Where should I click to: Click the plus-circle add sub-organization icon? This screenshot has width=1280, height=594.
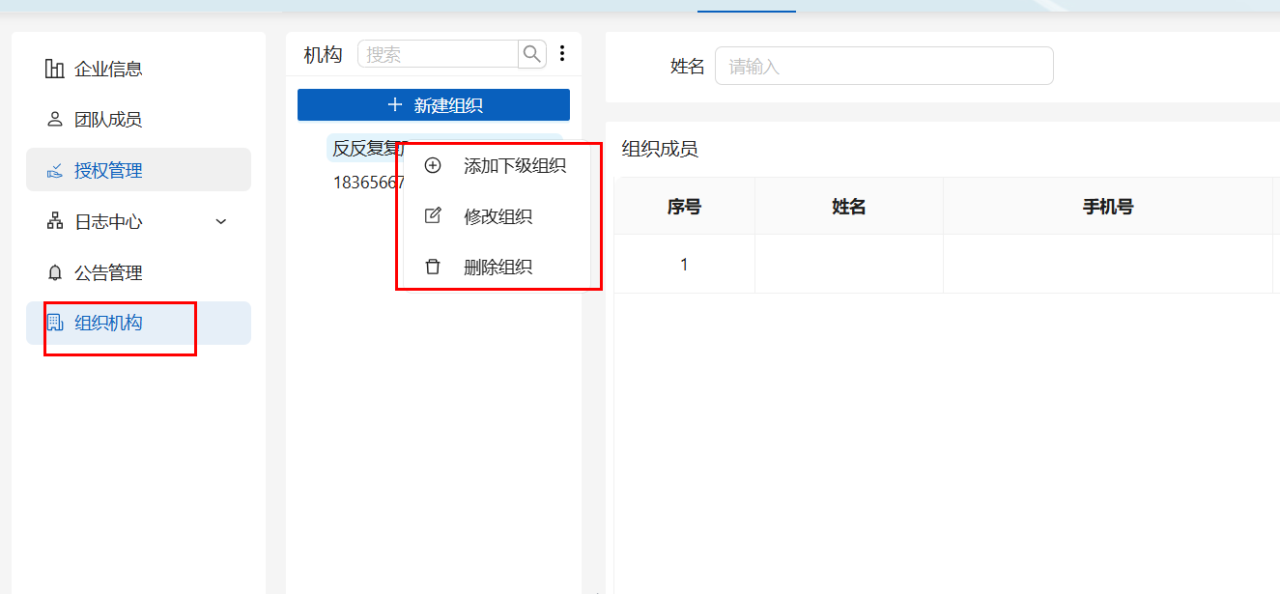point(433,165)
